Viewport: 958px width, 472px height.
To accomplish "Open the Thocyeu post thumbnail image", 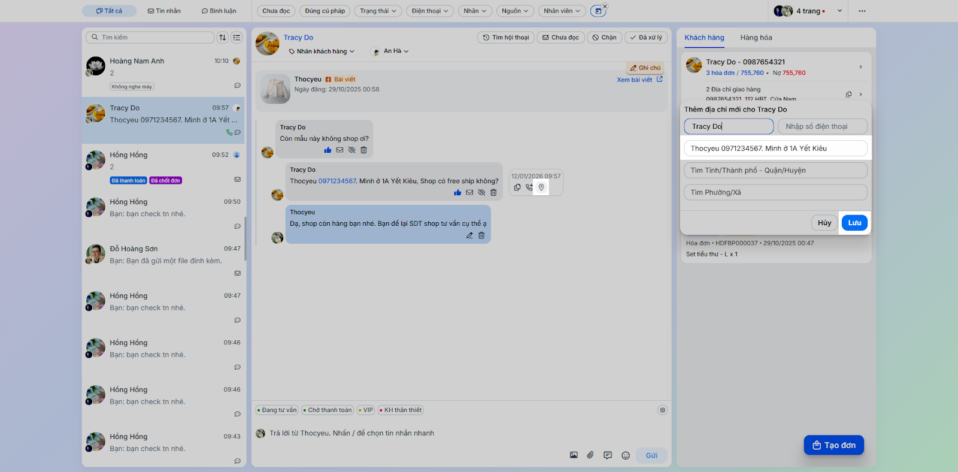I will pos(275,89).
